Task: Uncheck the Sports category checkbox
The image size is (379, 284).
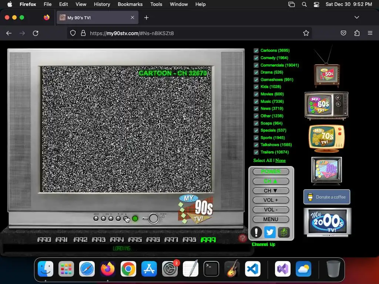Action: [x=256, y=138]
